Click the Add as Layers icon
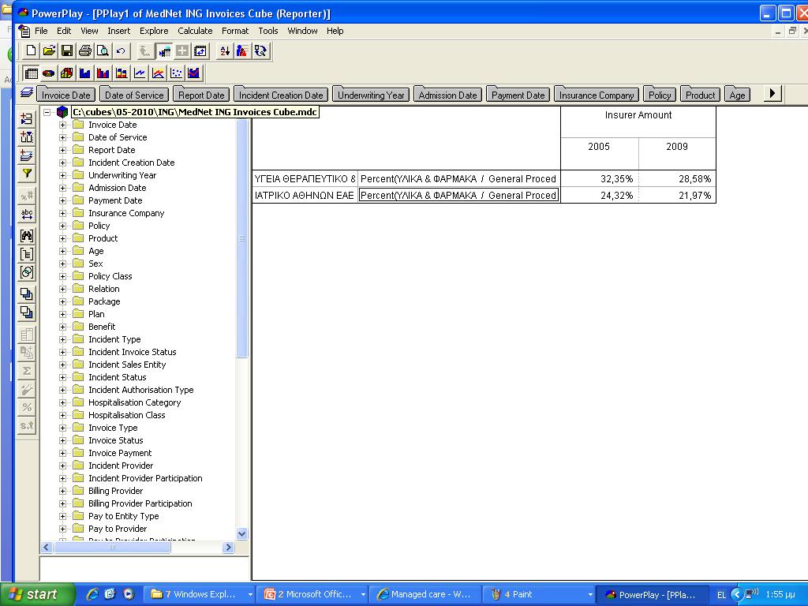The height and width of the screenshot is (606, 808). 27,155
